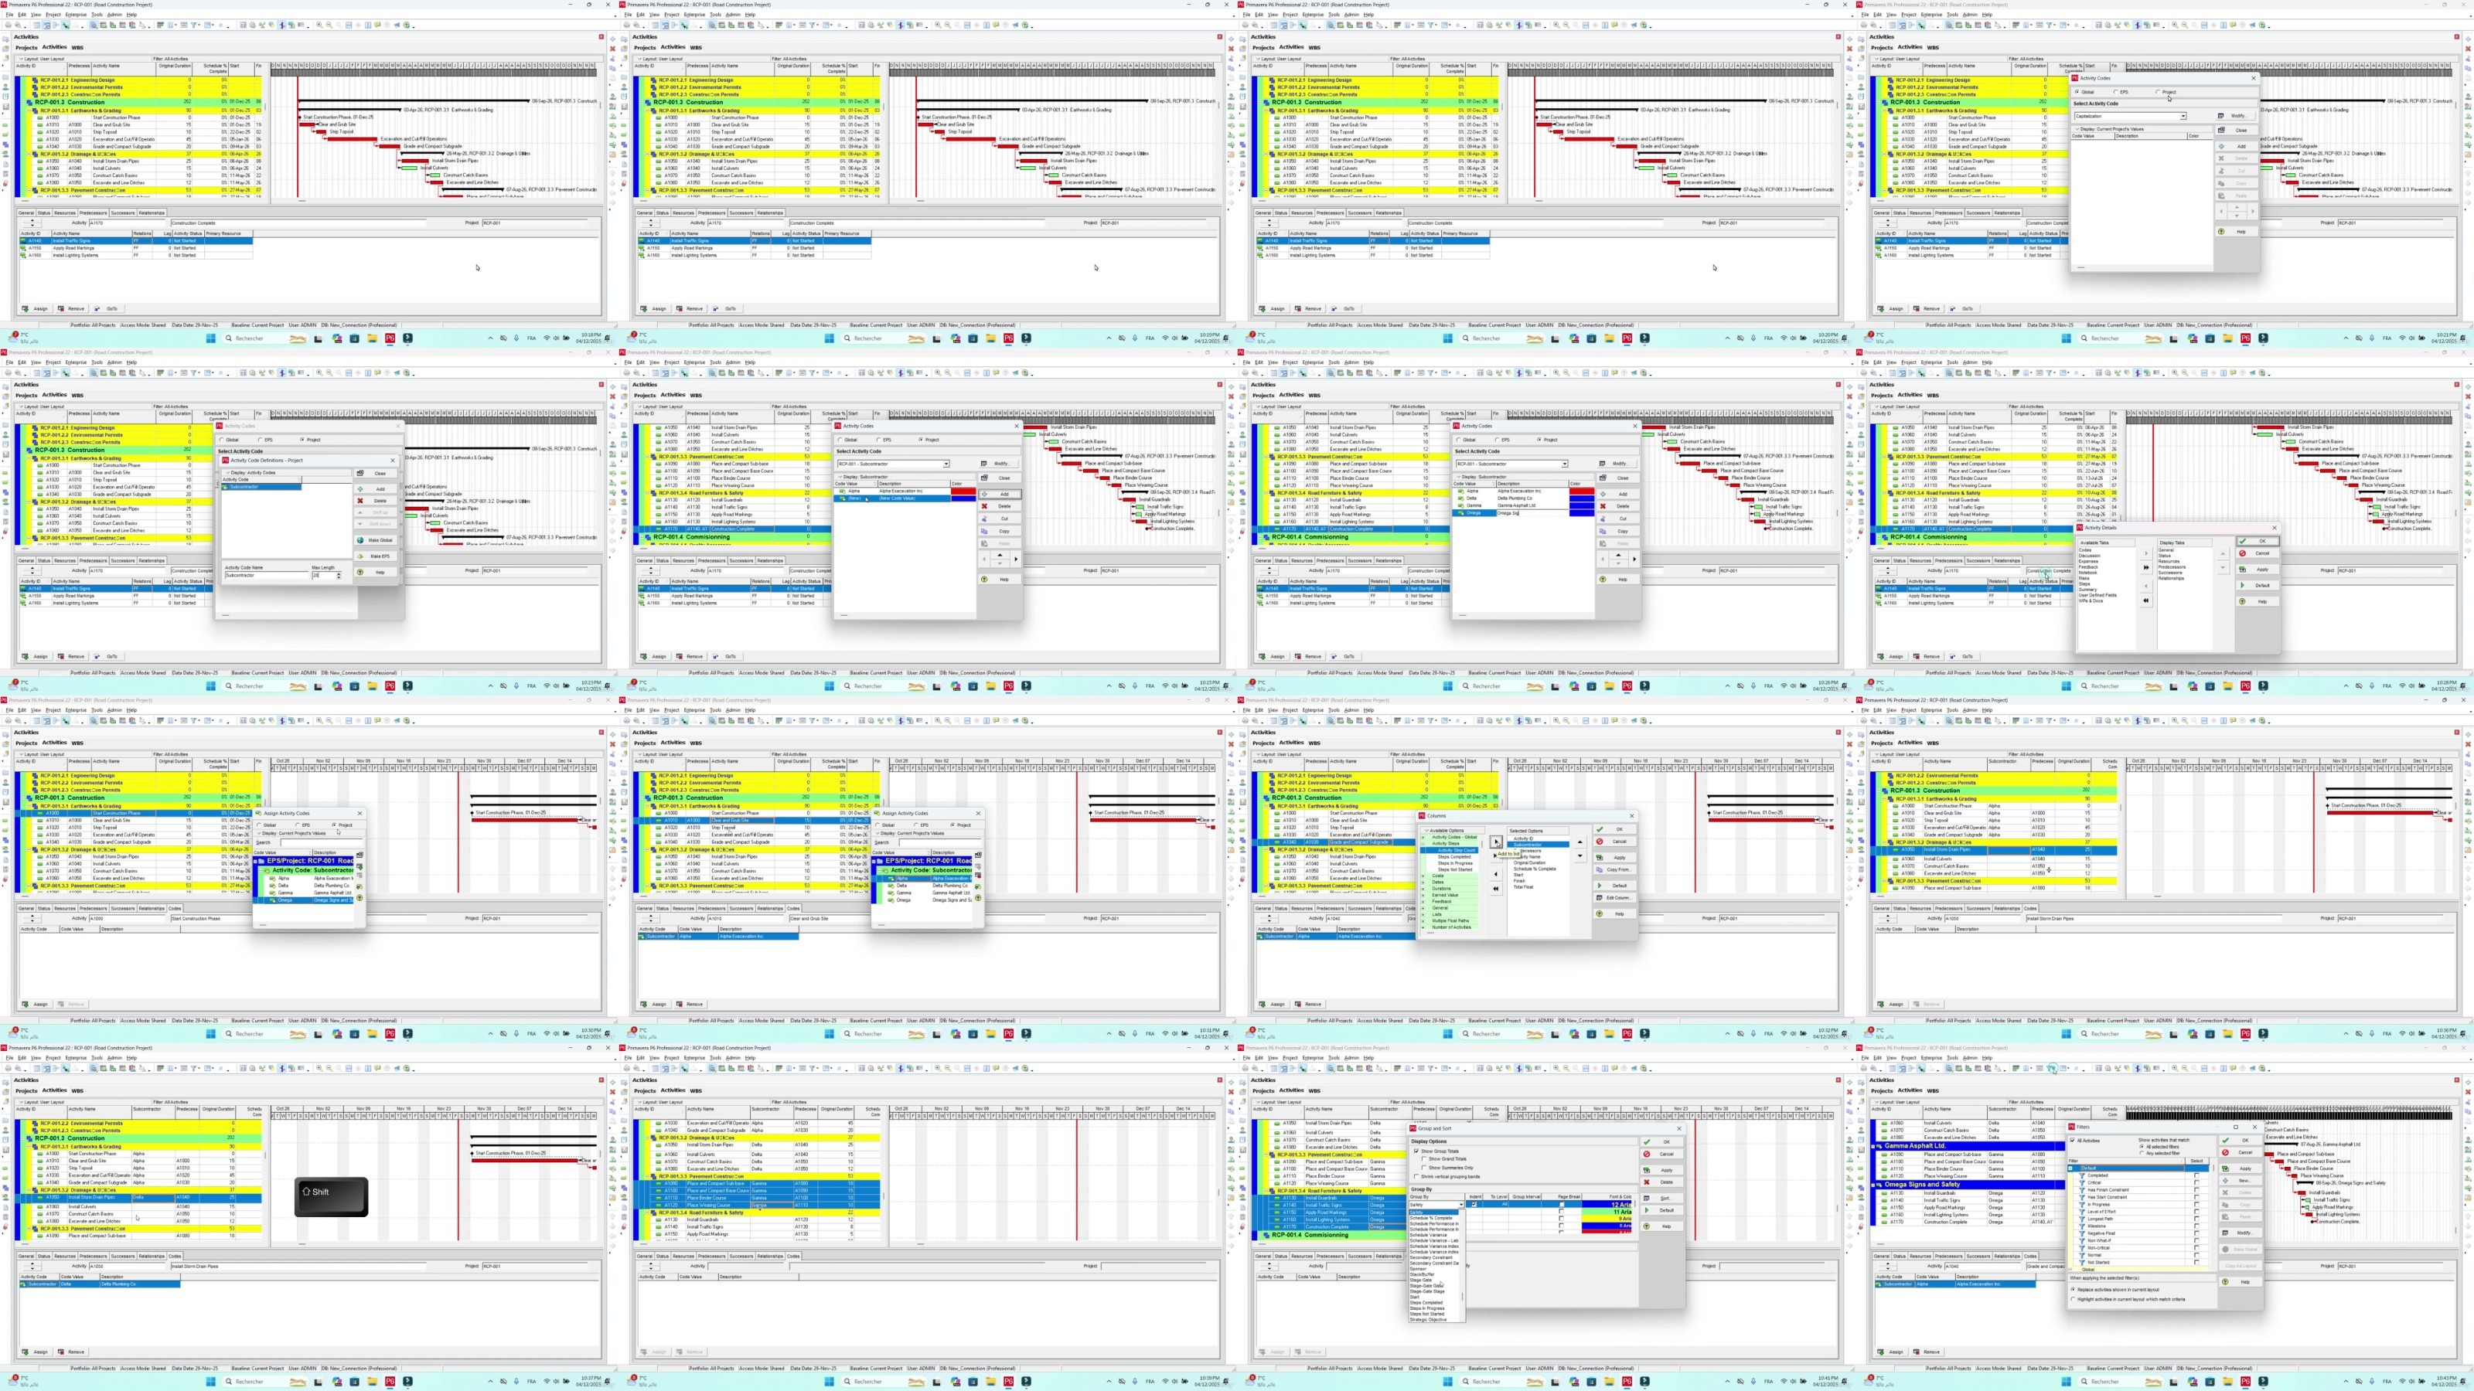In Activity Details dialog, click double-left remove-all arrow
The width and height of the screenshot is (2474, 1391).
(2146, 601)
